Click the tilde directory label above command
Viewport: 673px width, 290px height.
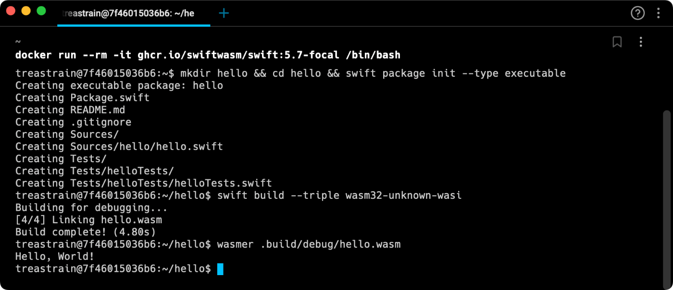coord(18,42)
